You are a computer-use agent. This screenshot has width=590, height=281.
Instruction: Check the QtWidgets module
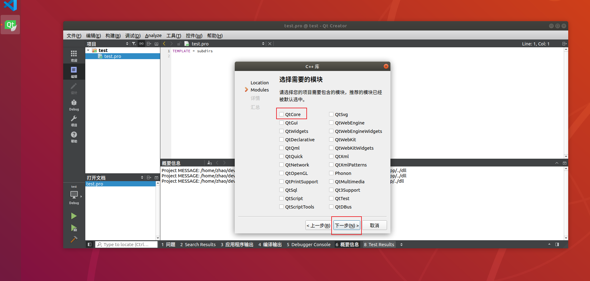[x=281, y=131]
